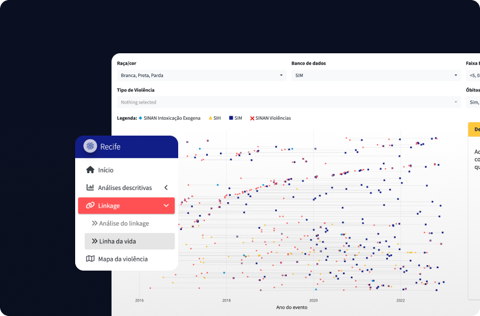Select Mapa da violência menu item
Screen dimensions: 480x316
pos(123,259)
